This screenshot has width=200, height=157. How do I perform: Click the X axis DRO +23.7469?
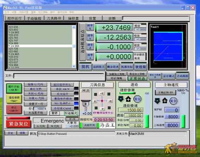click(x=114, y=27)
